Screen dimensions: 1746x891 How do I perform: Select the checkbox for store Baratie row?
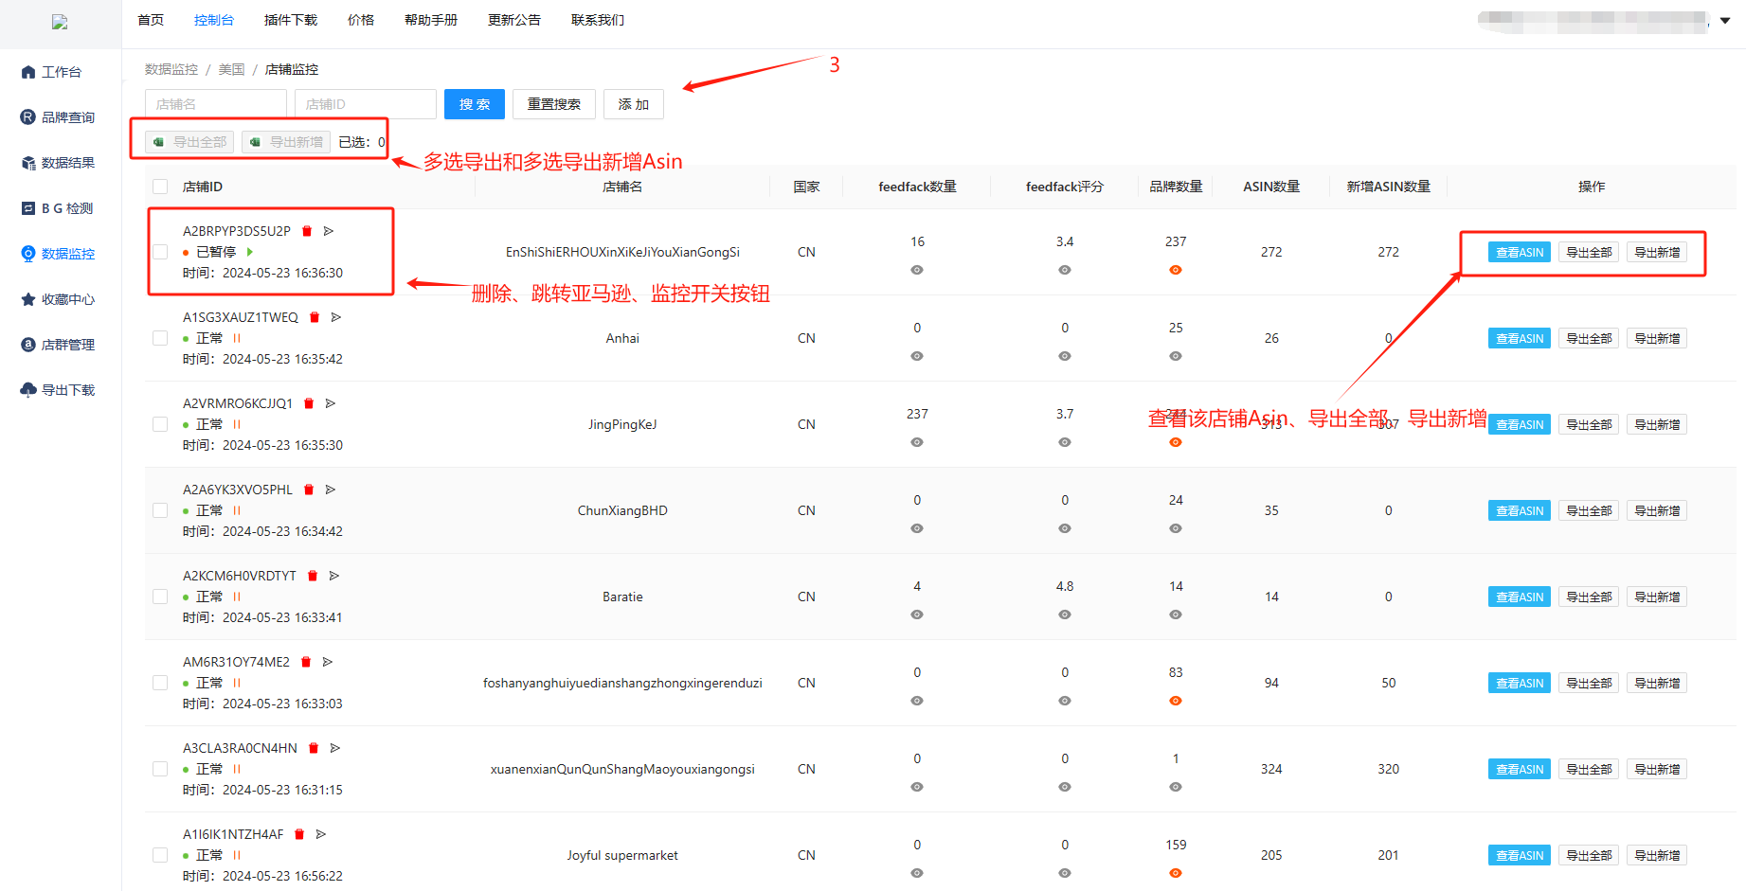click(x=160, y=597)
